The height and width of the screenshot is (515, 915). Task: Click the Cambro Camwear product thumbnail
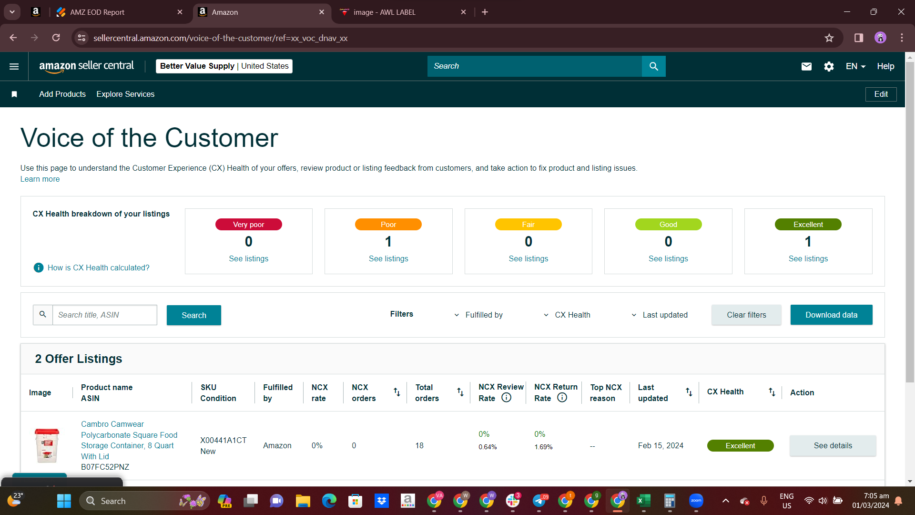click(x=47, y=446)
